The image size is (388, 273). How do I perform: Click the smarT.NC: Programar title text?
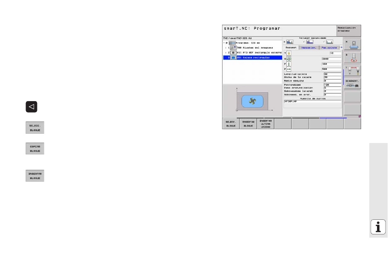(x=252, y=28)
